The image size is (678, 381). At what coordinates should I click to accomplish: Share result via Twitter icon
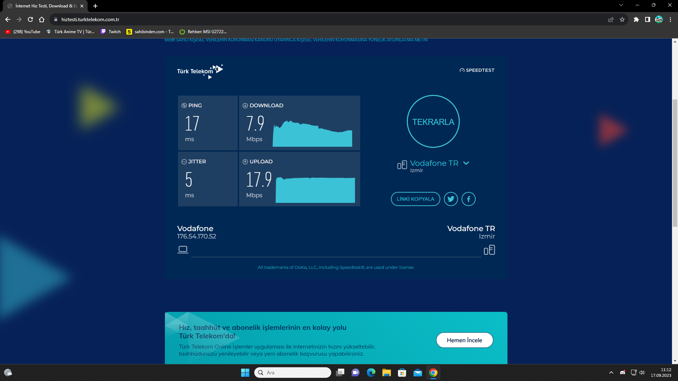[x=451, y=199]
